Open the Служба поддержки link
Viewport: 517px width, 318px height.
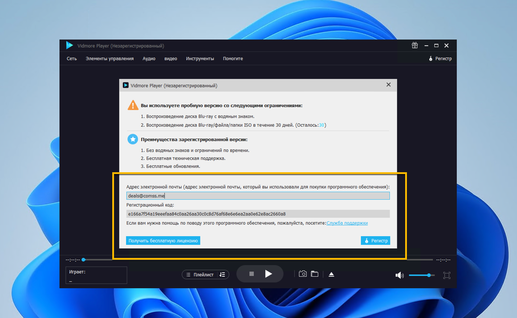pyautogui.click(x=347, y=223)
